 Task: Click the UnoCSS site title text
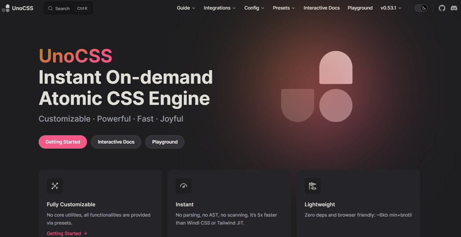(x=22, y=8)
